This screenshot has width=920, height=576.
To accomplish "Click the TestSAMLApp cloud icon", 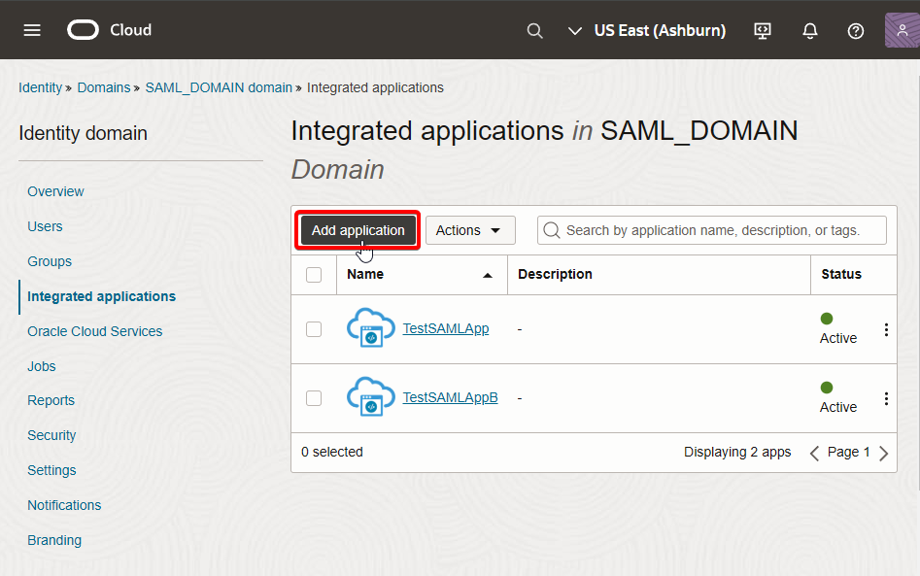I will (370, 328).
